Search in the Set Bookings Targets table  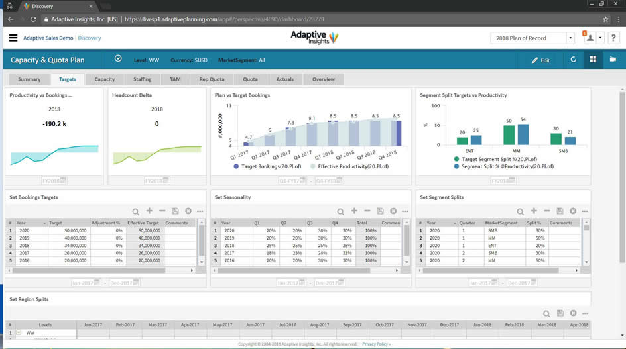(136, 211)
